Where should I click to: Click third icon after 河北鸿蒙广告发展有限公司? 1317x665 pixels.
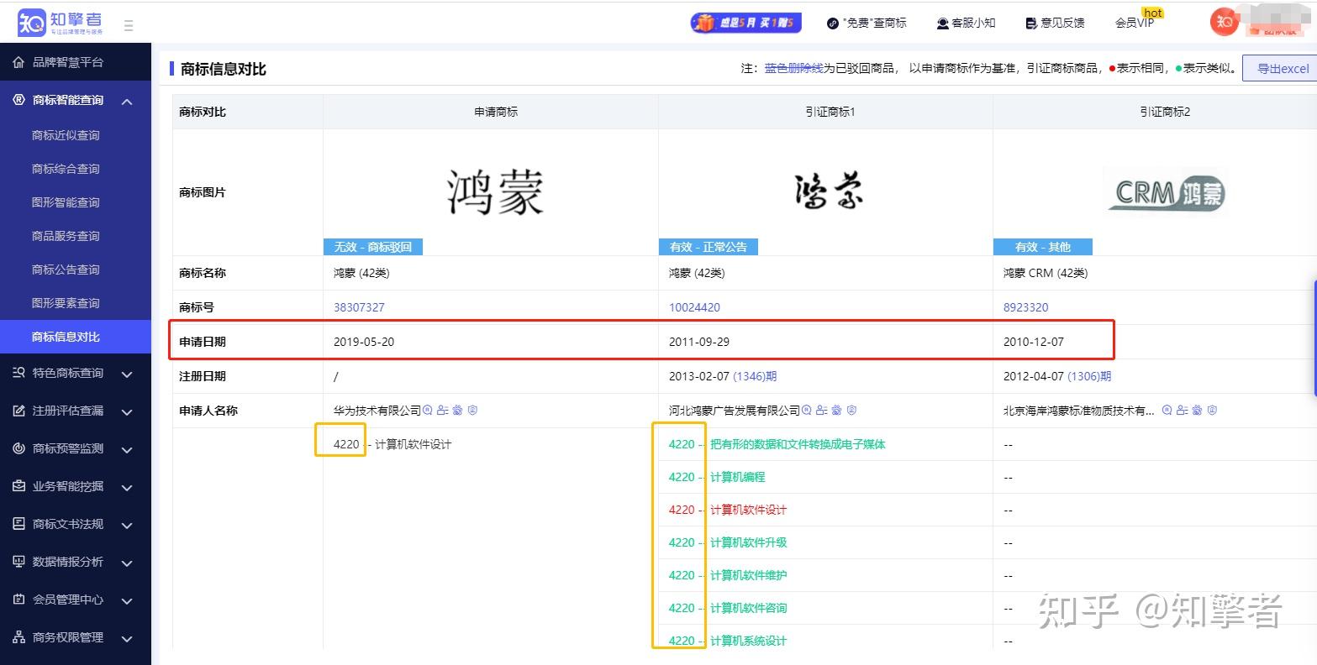837,411
